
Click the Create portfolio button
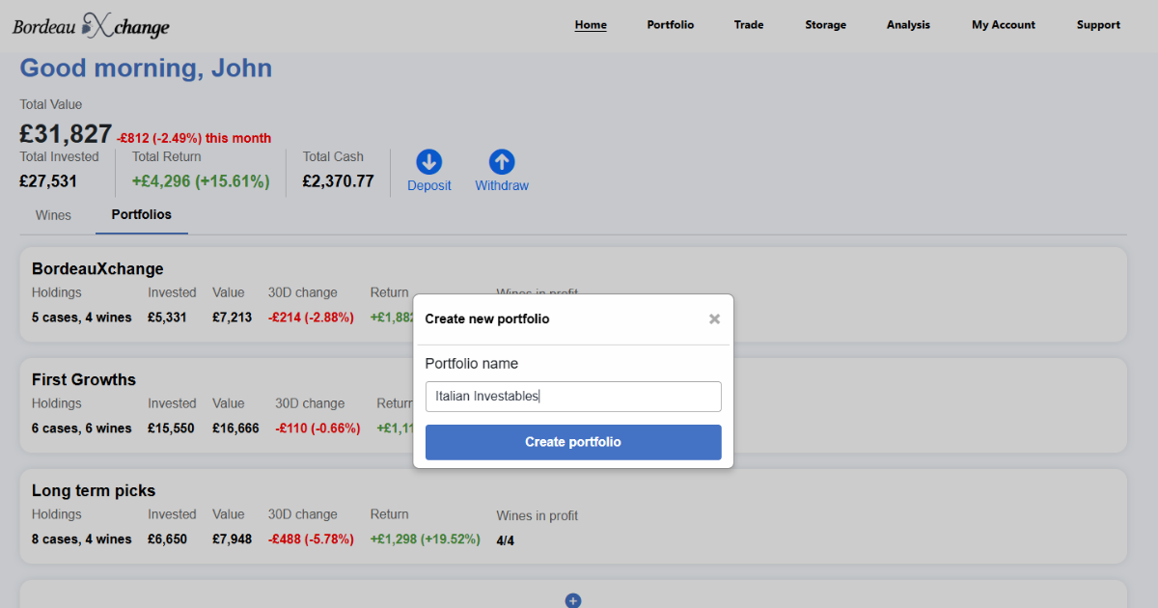tap(573, 442)
